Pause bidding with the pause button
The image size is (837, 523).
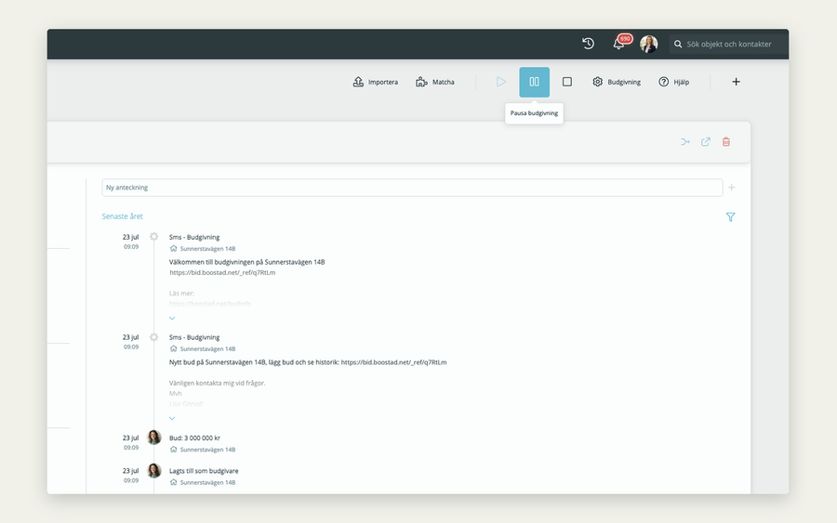(x=535, y=82)
